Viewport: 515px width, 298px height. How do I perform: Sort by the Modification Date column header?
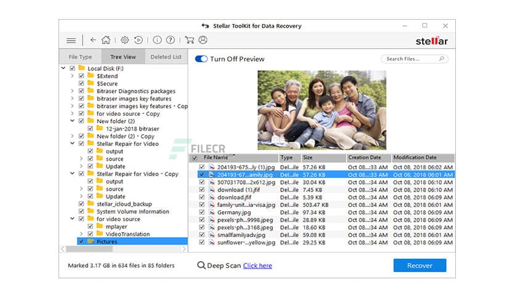(423, 158)
